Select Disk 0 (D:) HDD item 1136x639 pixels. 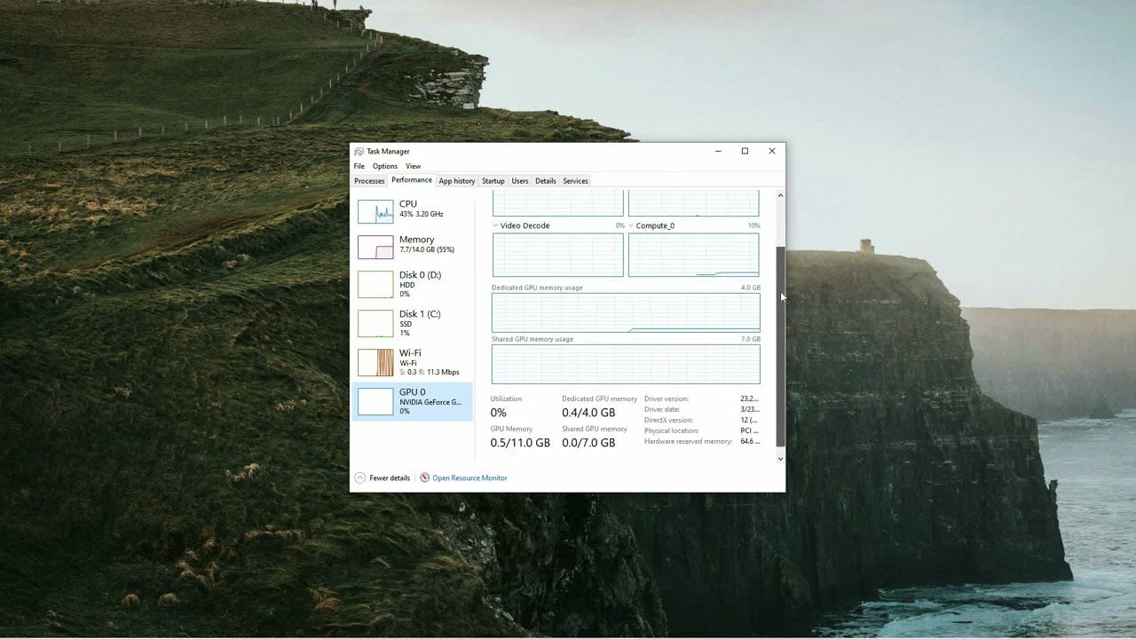413,284
